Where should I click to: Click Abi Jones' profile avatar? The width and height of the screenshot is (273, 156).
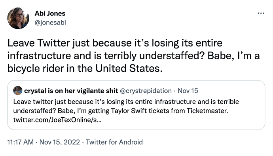18,18
